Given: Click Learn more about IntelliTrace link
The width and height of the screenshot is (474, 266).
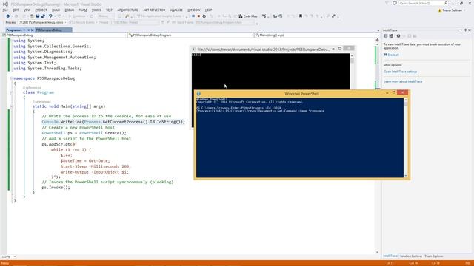Looking at the screenshot, I should [403, 81].
